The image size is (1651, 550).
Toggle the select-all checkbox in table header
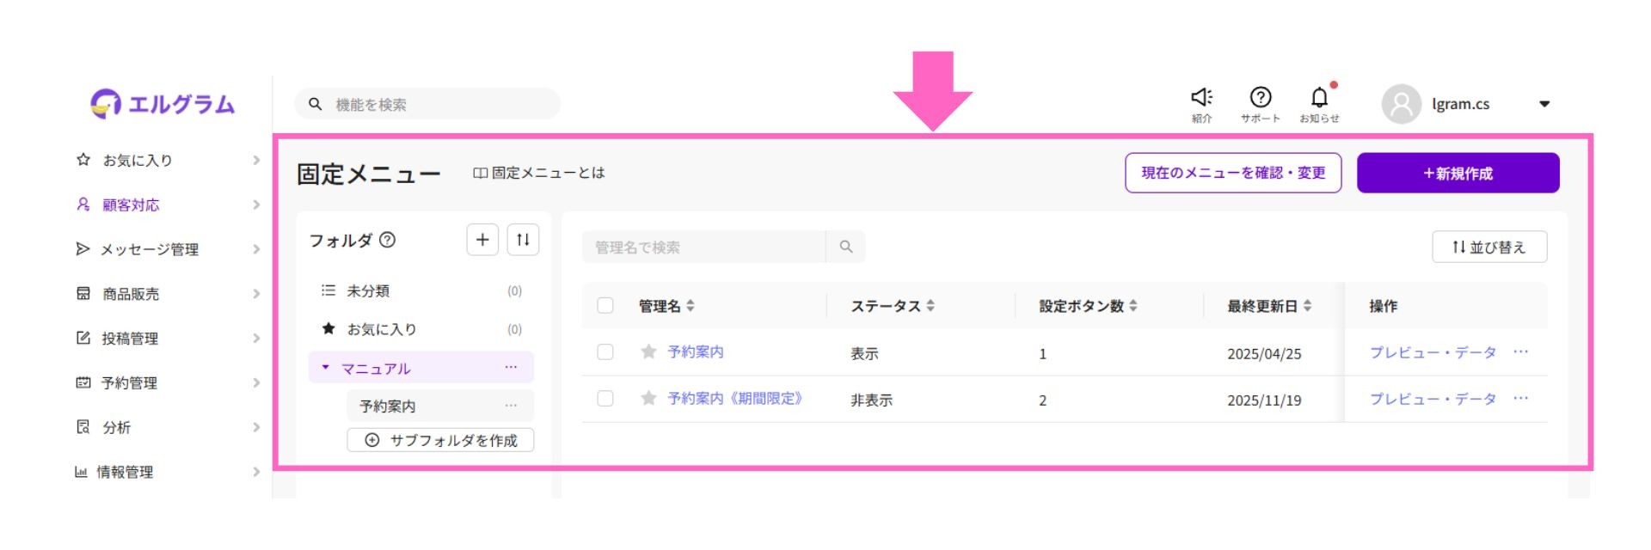point(605,306)
